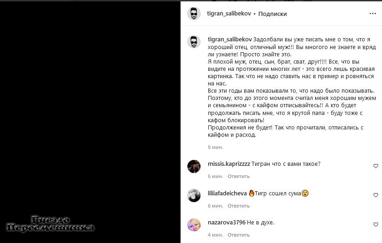Open liliiafadeicheva username link
The image size is (382, 243).
click(x=227, y=193)
